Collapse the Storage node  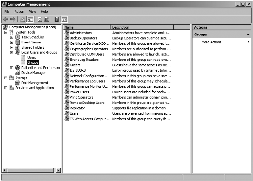point(6,78)
